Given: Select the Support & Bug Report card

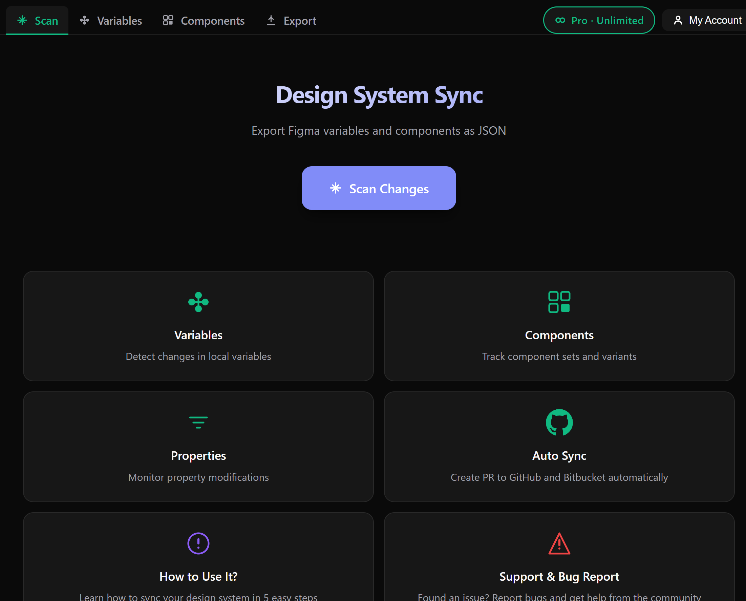Looking at the screenshot, I should point(559,561).
